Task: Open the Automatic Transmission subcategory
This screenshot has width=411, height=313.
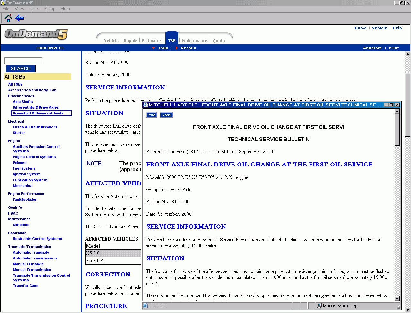Action: (35, 258)
